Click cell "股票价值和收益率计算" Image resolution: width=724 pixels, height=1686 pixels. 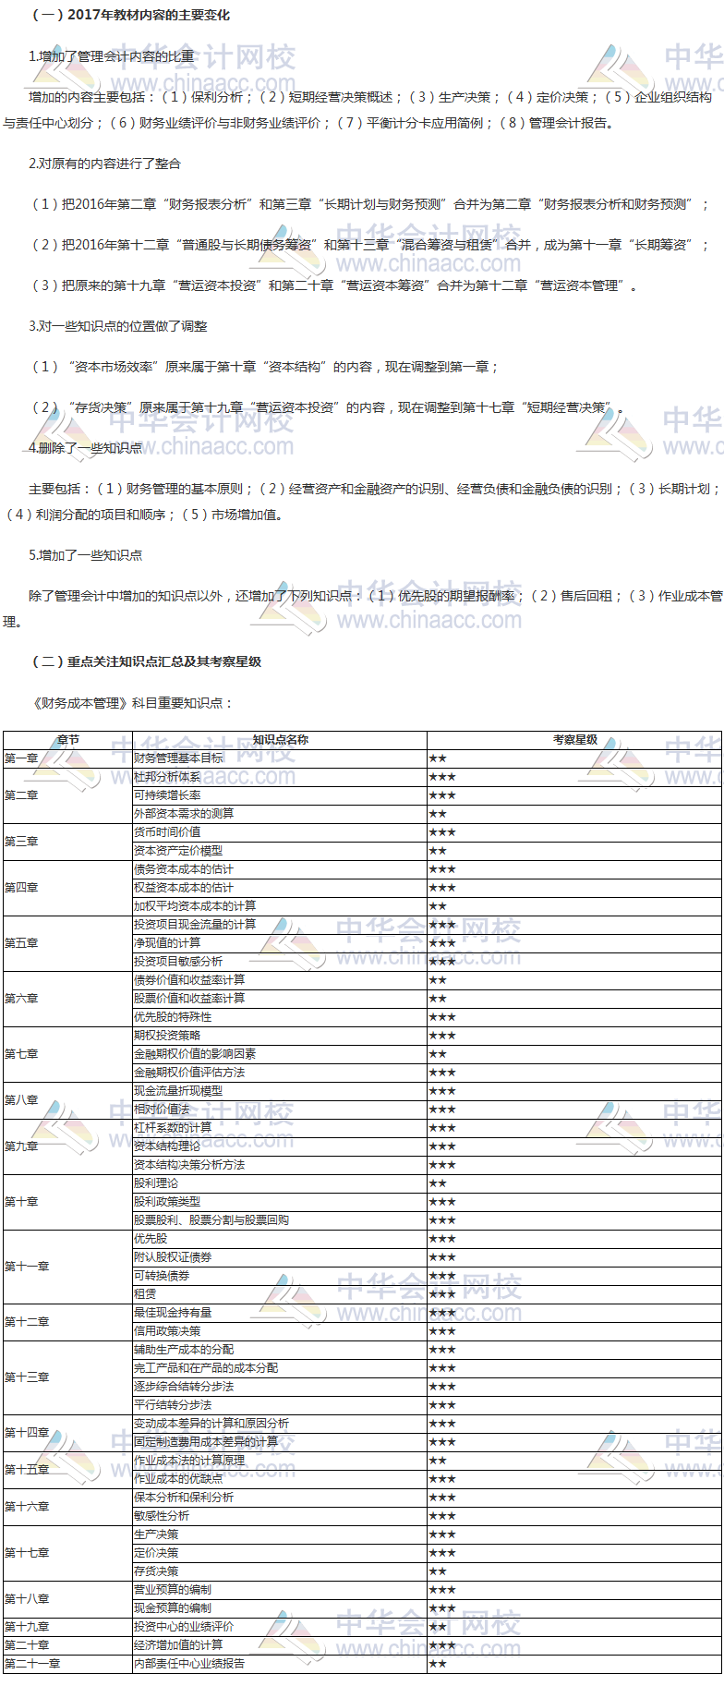click(280, 999)
